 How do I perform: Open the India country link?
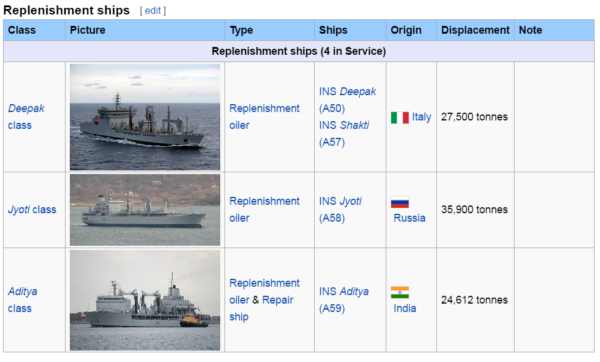point(405,308)
